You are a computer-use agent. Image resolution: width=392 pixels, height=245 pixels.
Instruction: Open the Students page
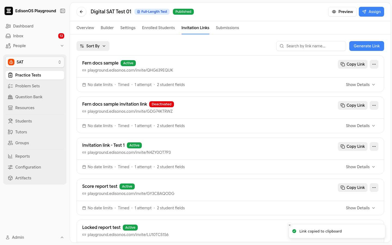tap(35, 121)
